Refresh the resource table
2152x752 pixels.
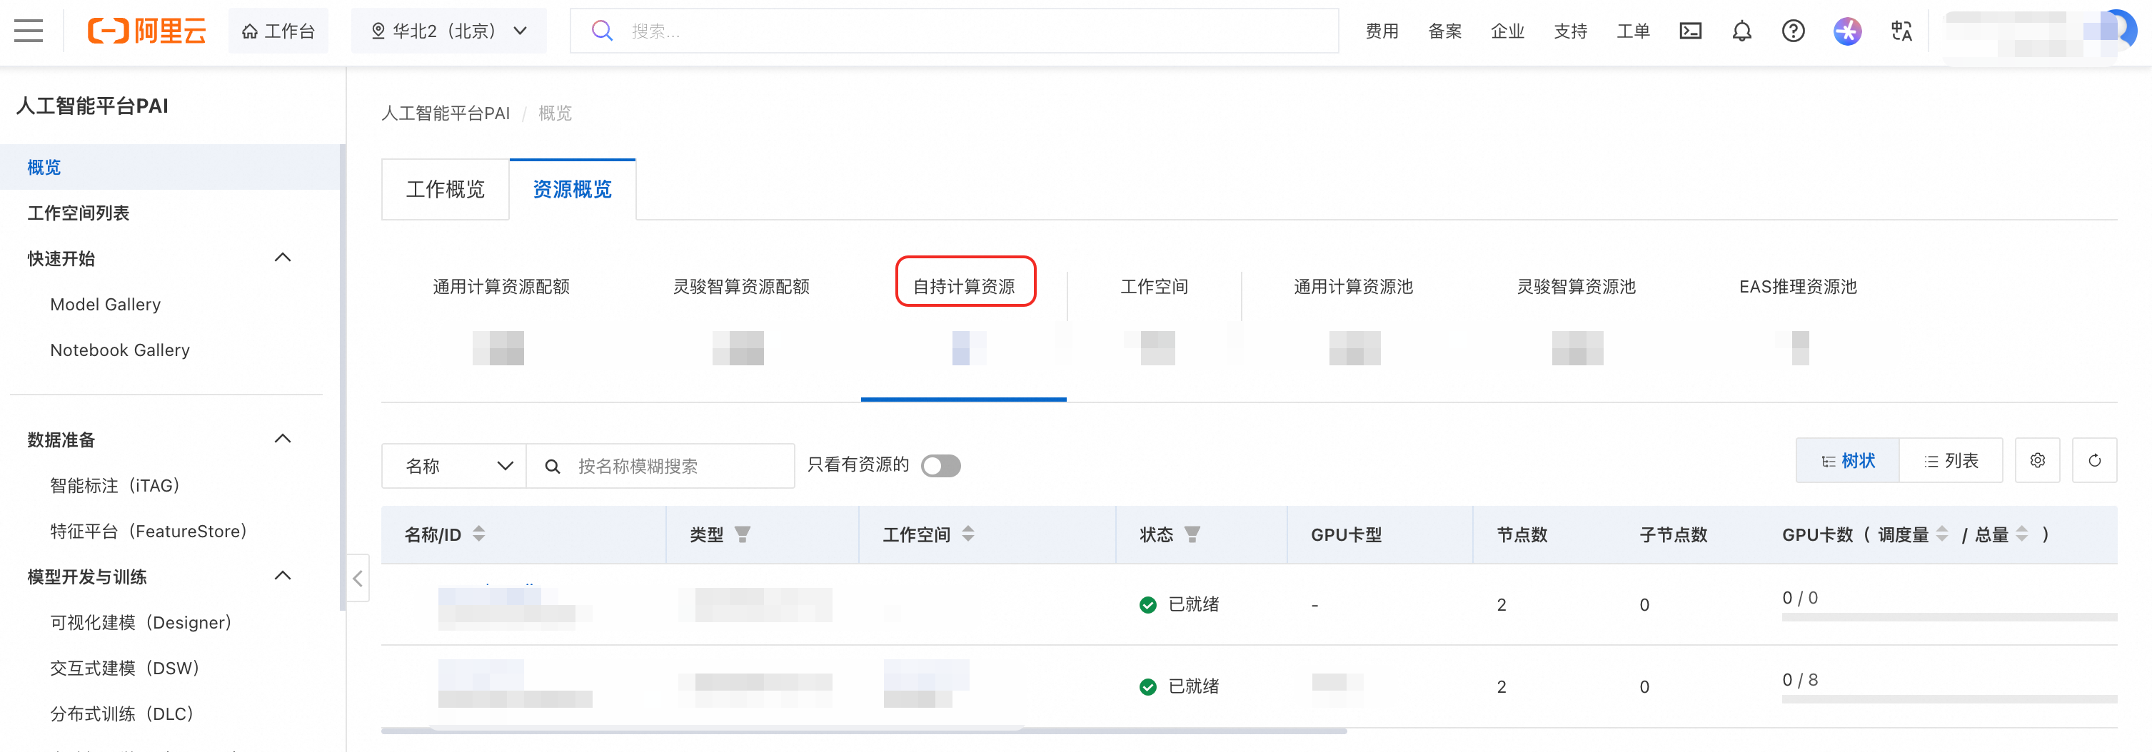(x=2094, y=460)
